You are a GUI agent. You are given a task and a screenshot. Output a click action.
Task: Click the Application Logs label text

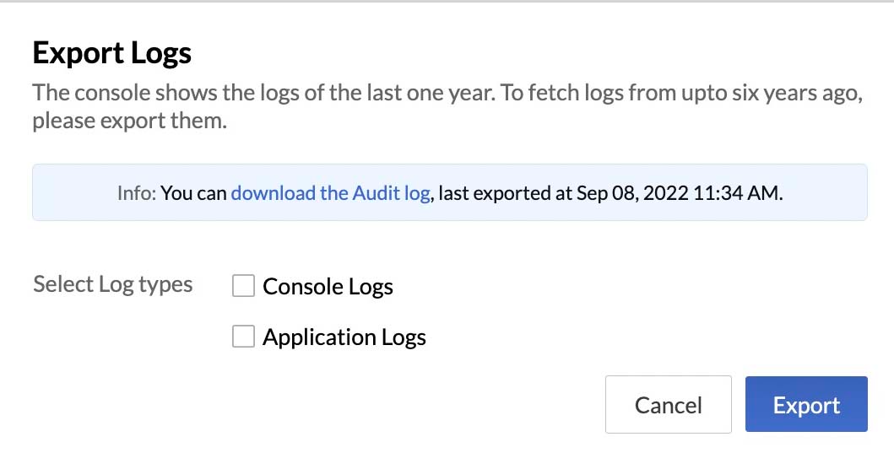[x=344, y=337]
